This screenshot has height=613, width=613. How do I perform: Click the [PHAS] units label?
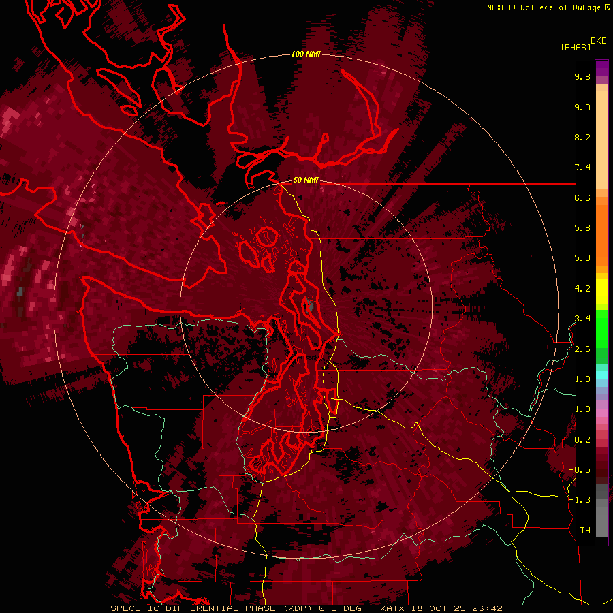coord(576,47)
